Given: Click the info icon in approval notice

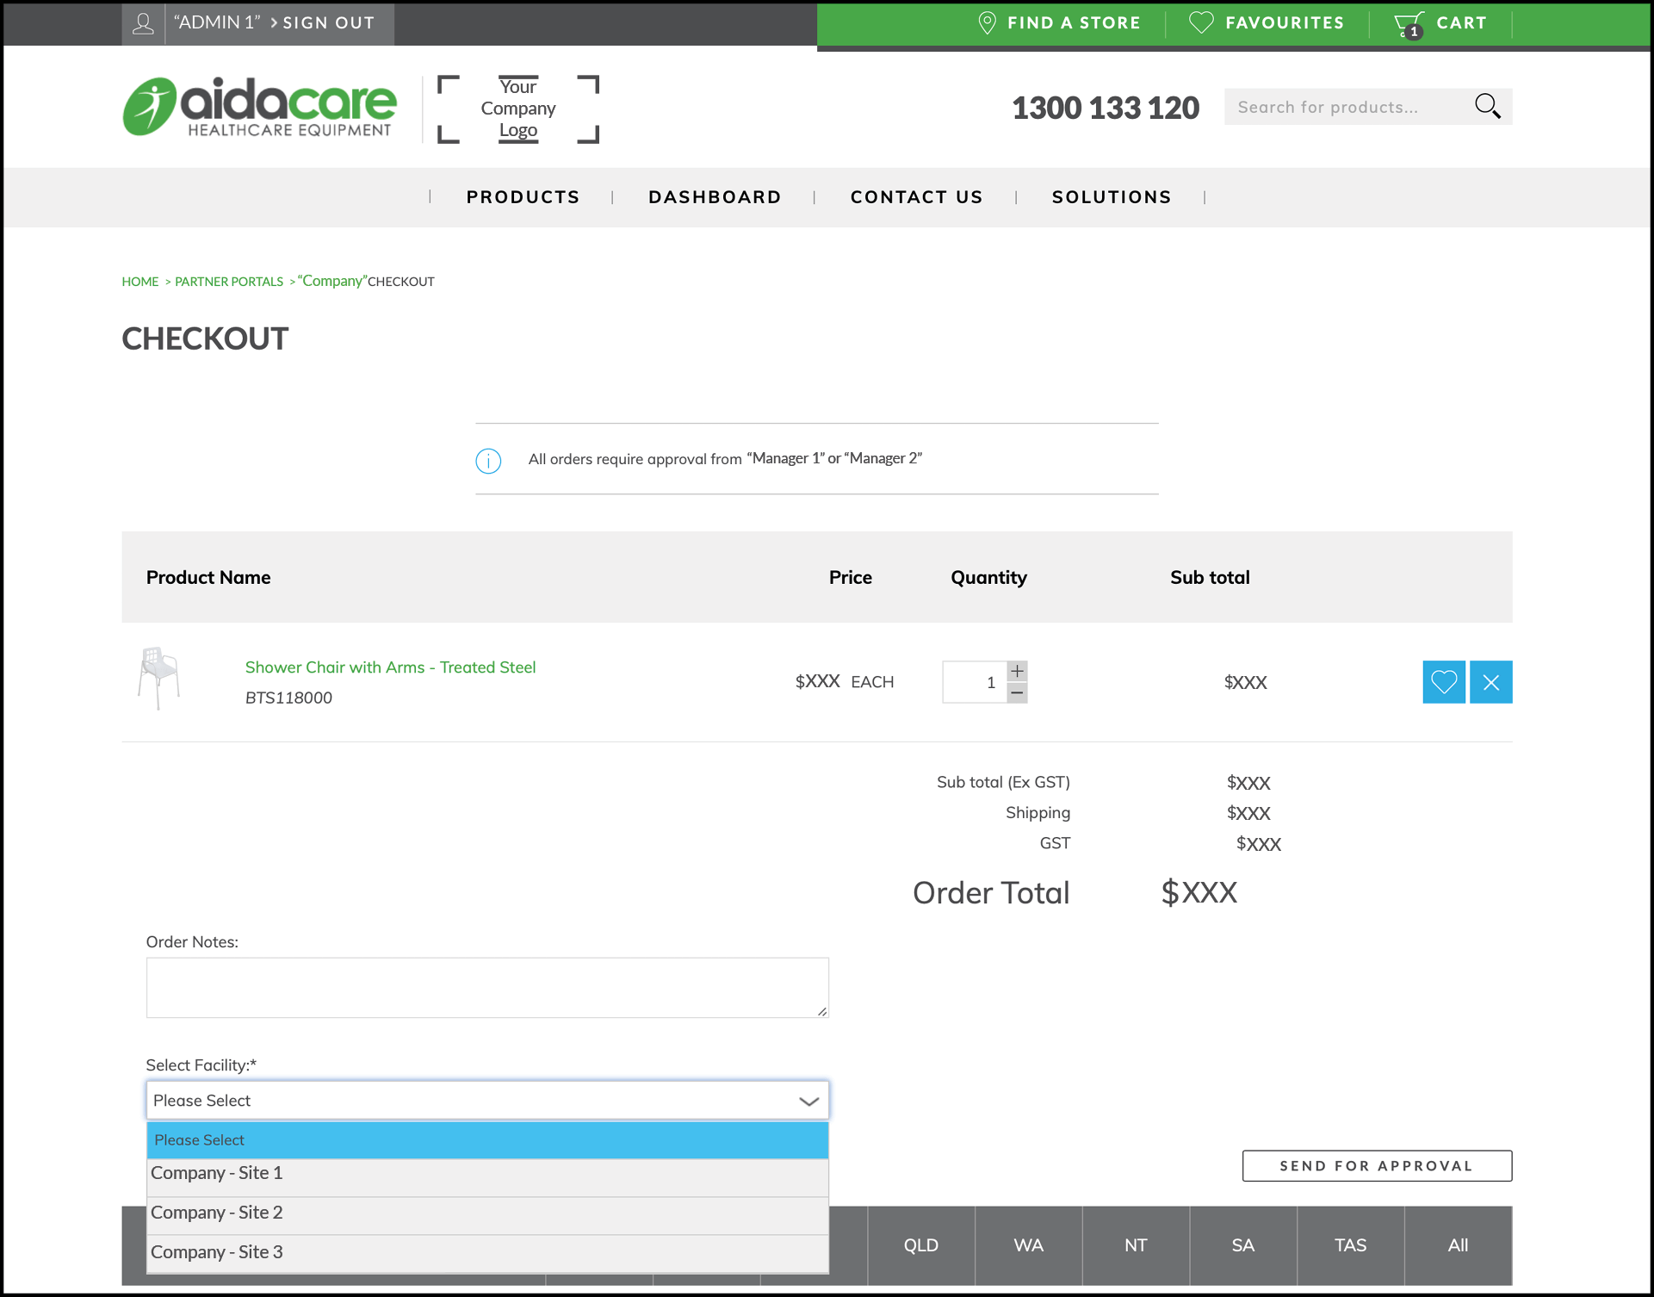Looking at the screenshot, I should click(x=489, y=461).
